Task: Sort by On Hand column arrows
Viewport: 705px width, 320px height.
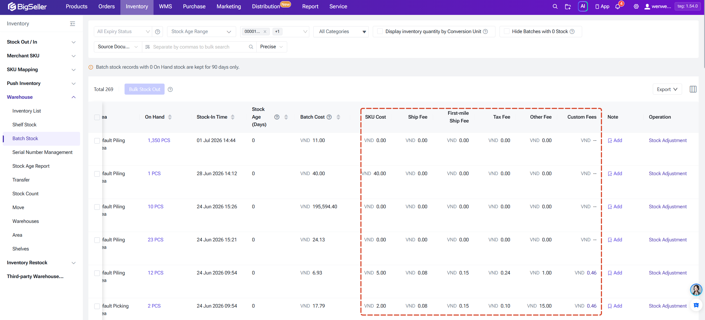Action: pyautogui.click(x=170, y=117)
